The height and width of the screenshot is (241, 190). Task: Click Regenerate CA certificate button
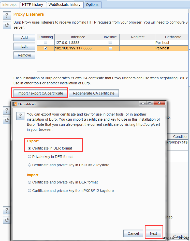[94, 93]
